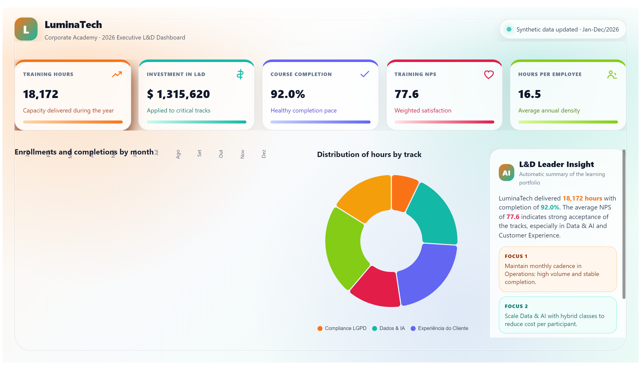Open the Focus 2 recommendation card
Image resolution: width=641 pixels, height=365 pixels.
[557, 315]
